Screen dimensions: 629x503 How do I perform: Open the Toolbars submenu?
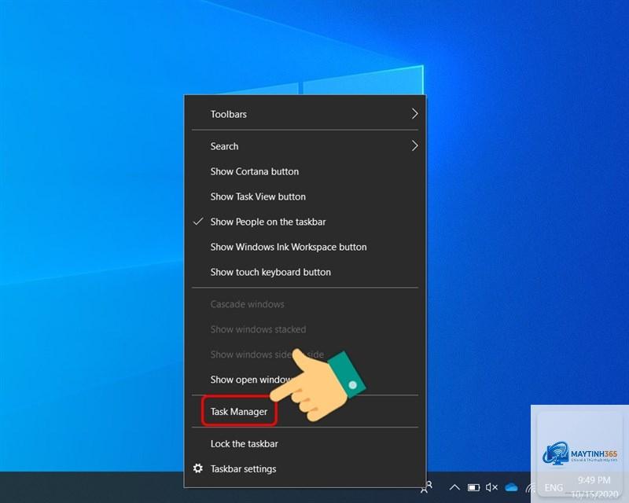pos(305,114)
